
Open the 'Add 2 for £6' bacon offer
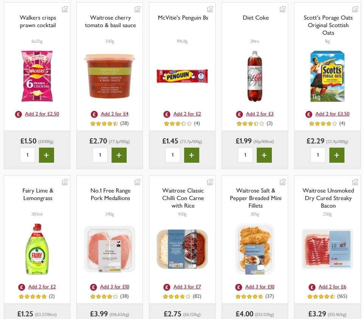pos(332,287)
